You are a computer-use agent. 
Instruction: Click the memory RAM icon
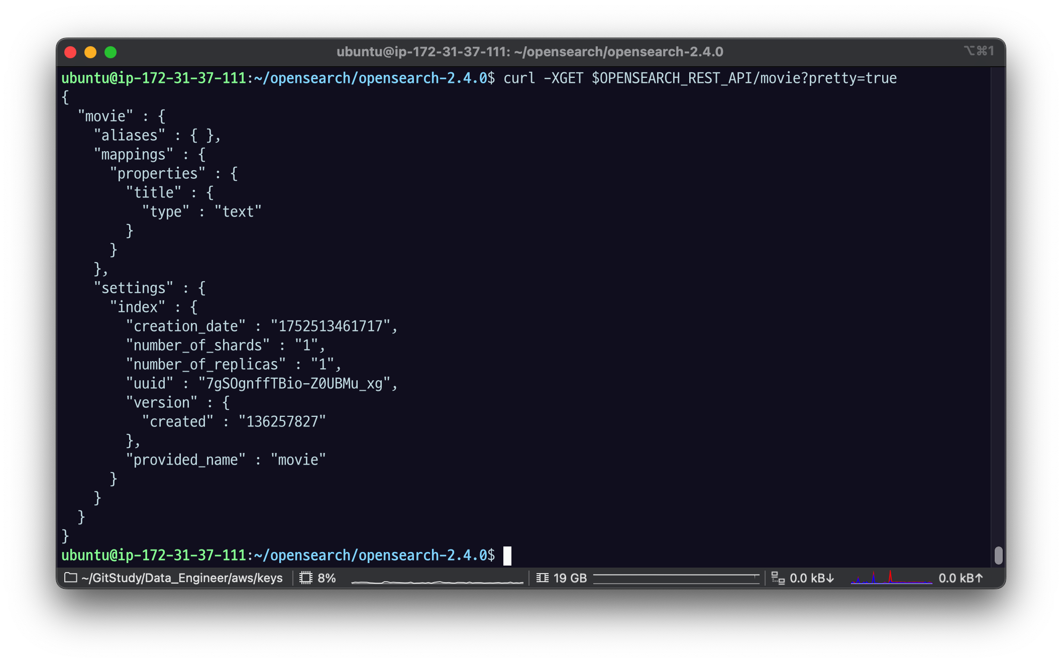tap(542, 578)
